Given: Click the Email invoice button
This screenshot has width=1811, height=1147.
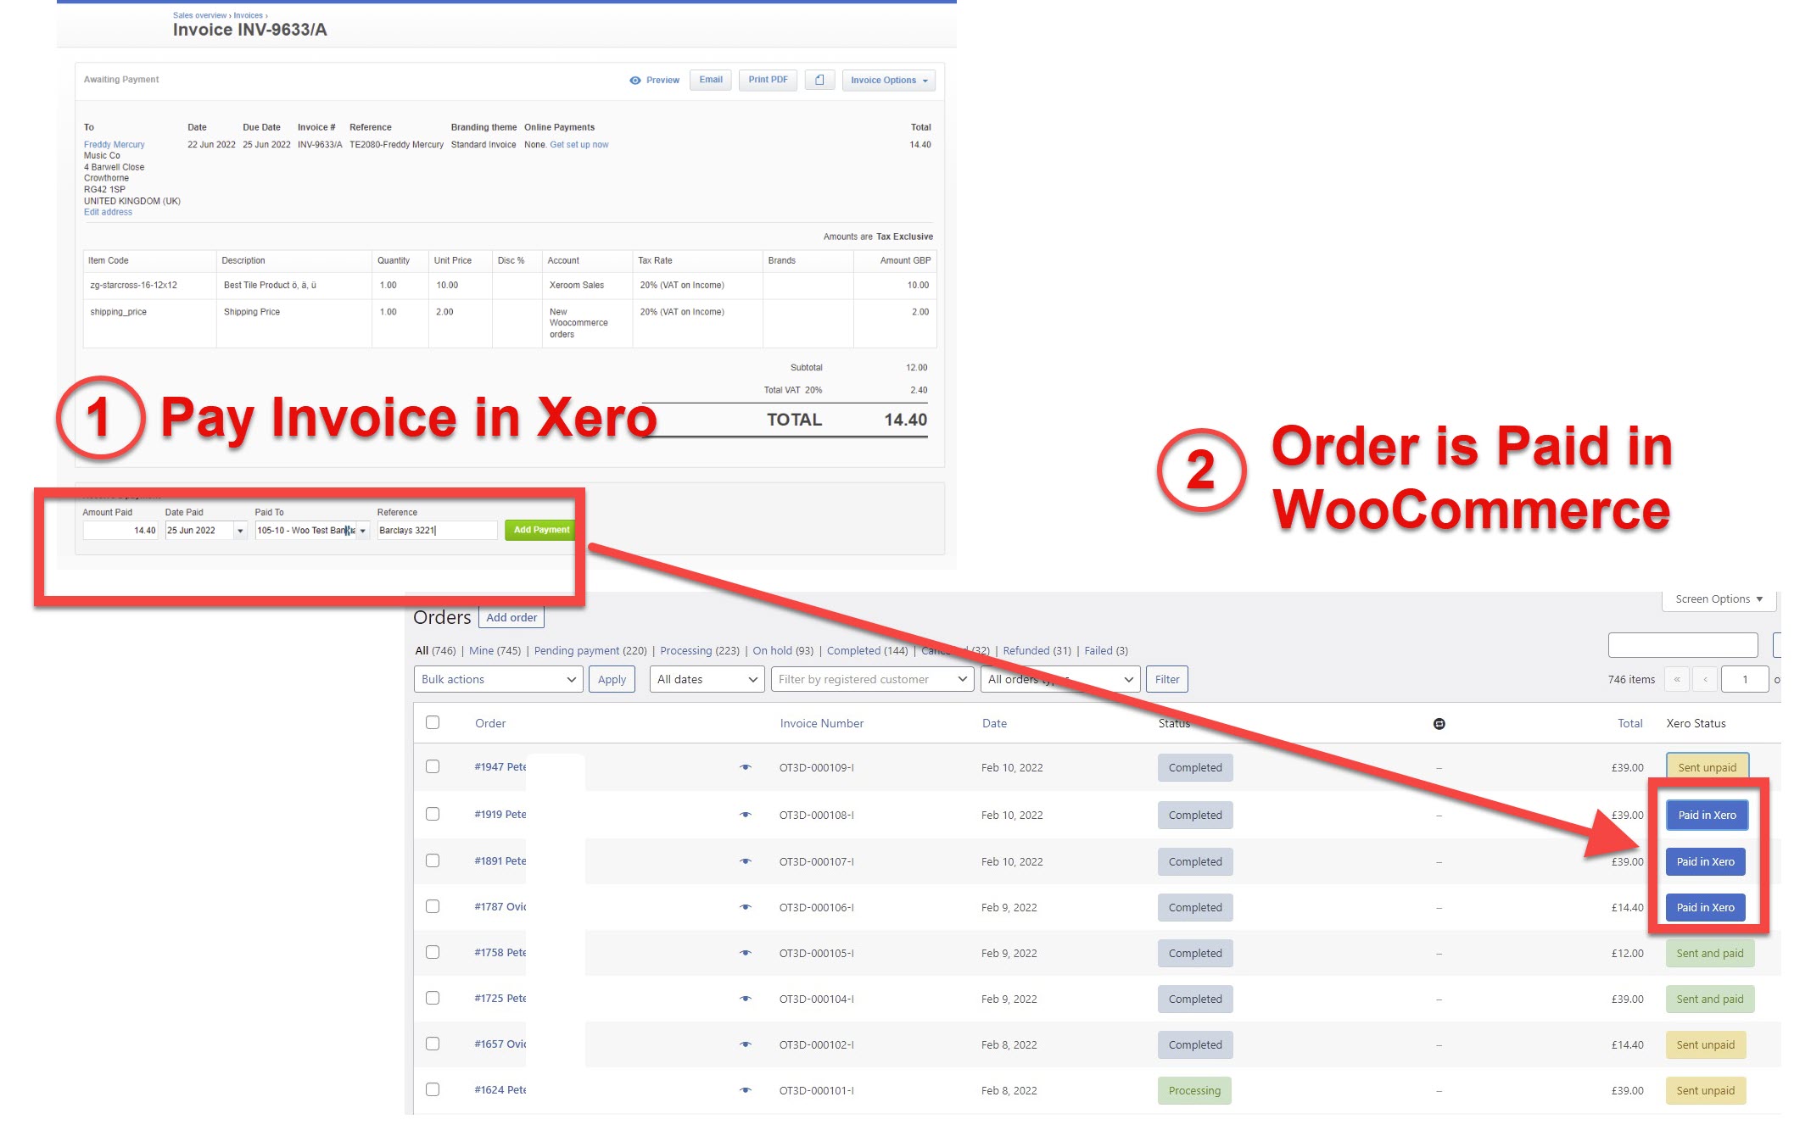Looking at the screenshot, I should [x=711, y=80].
